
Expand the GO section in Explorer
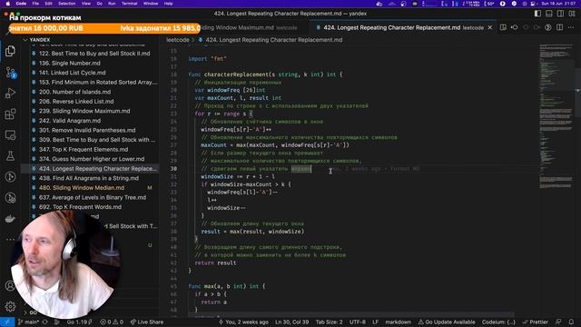coord(31,312)
